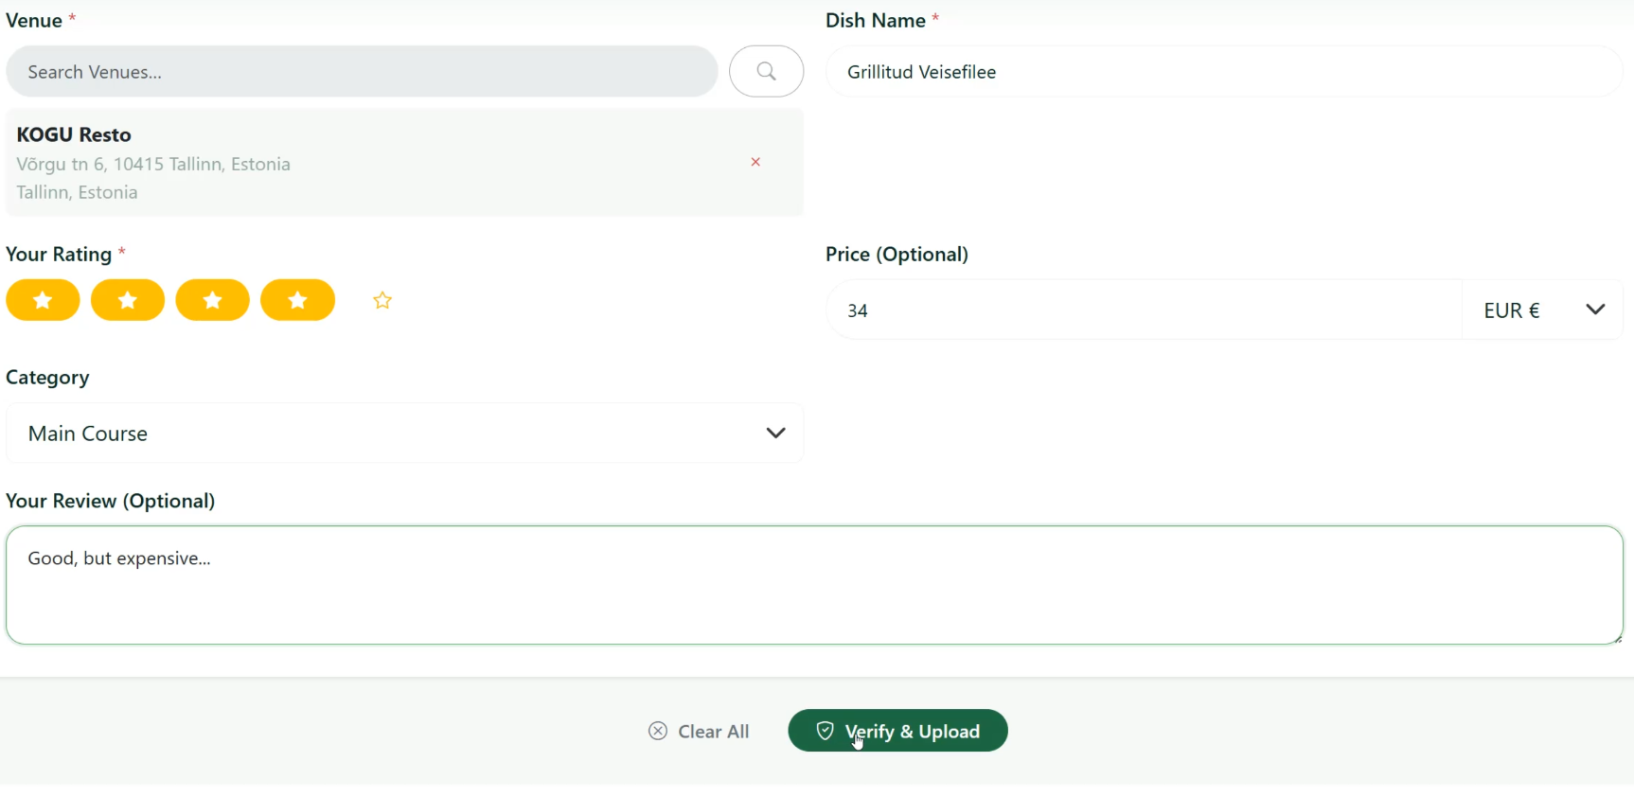Image resolution: width=1634 pixels, height=797 pixels.
Task: Enable the empty fifth rating star
Action: [382, 301]
